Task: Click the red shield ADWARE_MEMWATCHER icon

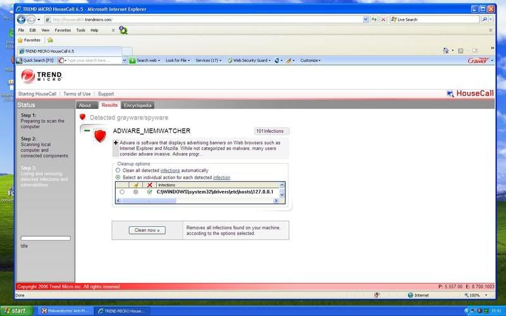Action: [x=99, y=136]
